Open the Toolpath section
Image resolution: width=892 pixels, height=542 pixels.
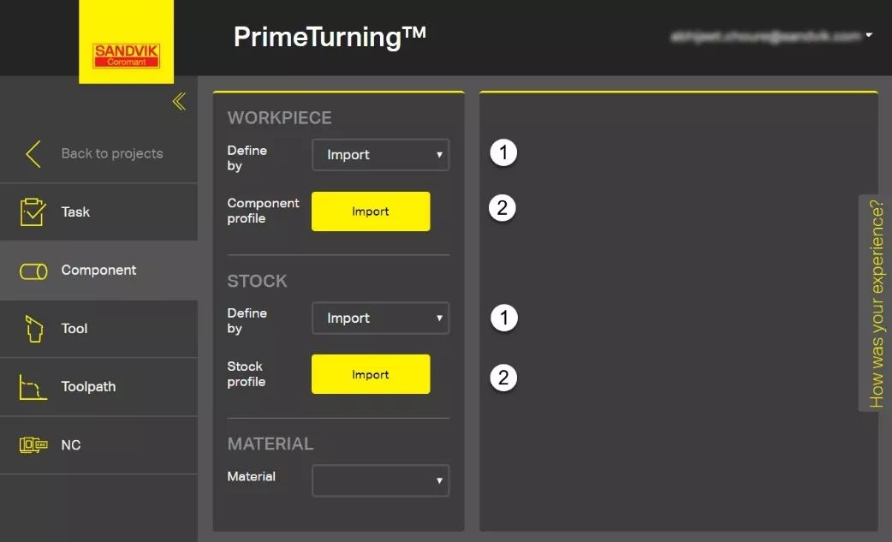99,387
